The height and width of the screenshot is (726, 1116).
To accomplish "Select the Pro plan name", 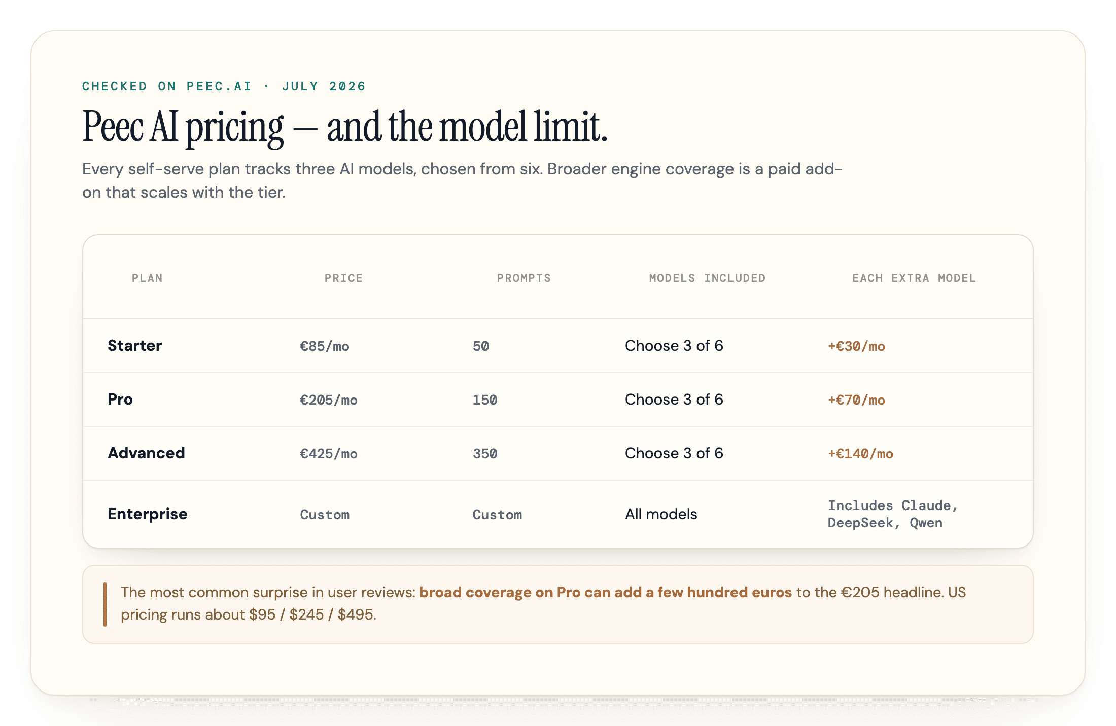I will coord(120,400).
